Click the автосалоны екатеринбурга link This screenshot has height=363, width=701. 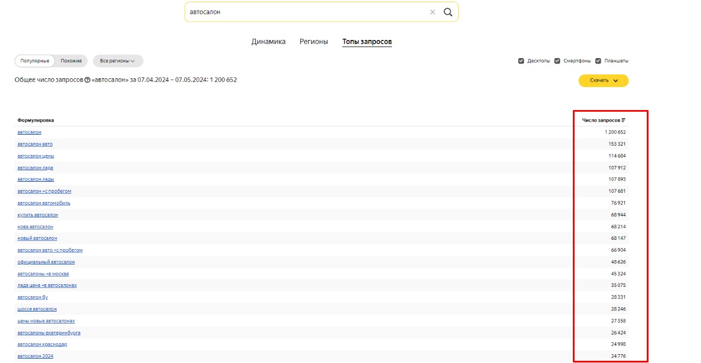click(x=49, y=333)
